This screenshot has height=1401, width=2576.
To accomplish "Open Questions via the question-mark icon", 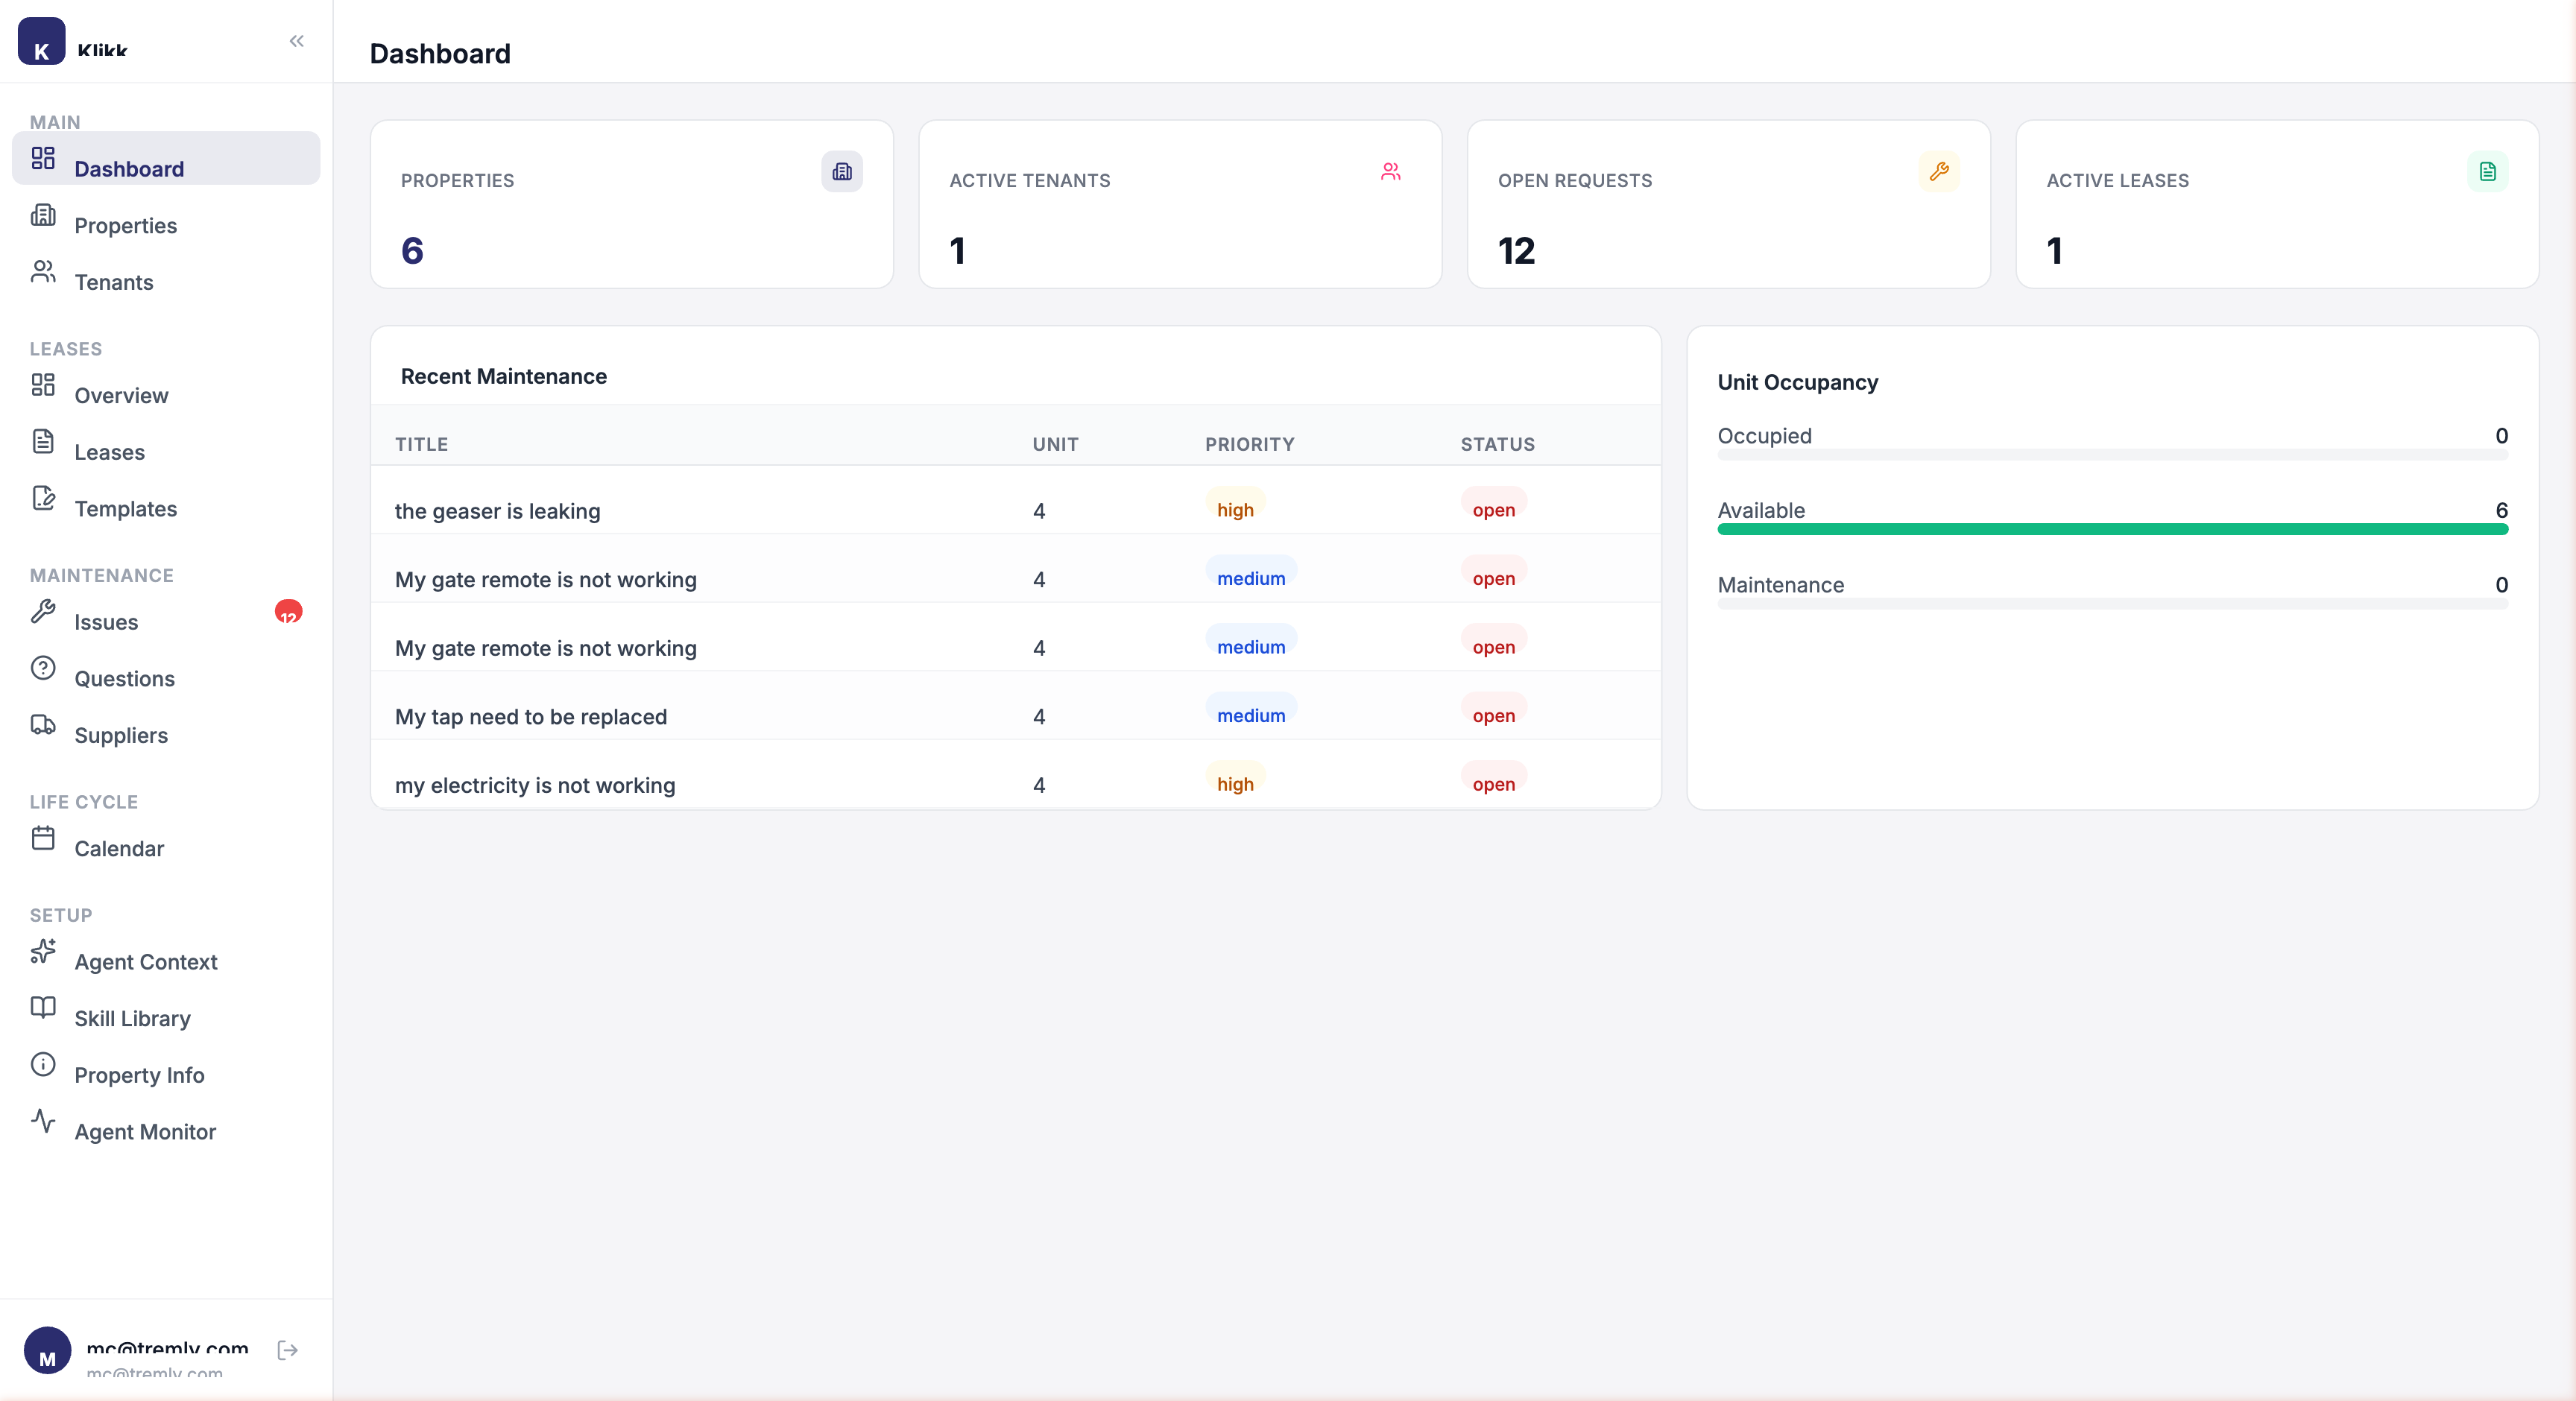I will tap(43, 668).
